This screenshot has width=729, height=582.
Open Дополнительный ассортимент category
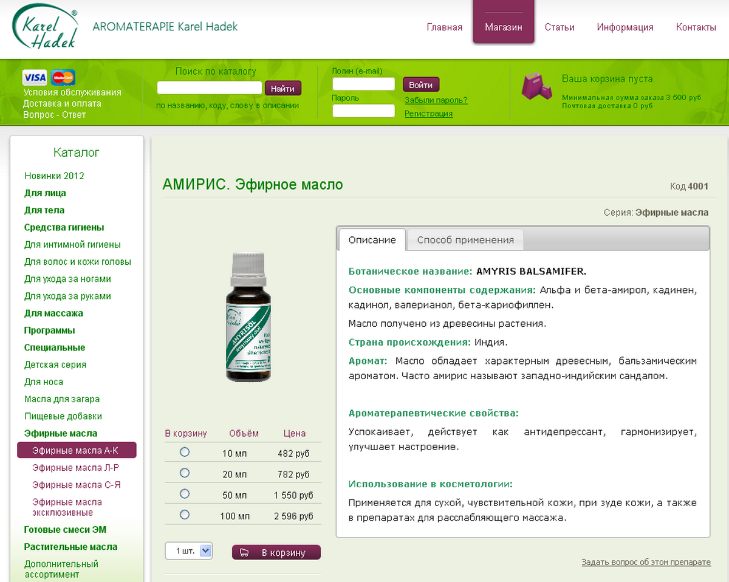pos(61,569)
